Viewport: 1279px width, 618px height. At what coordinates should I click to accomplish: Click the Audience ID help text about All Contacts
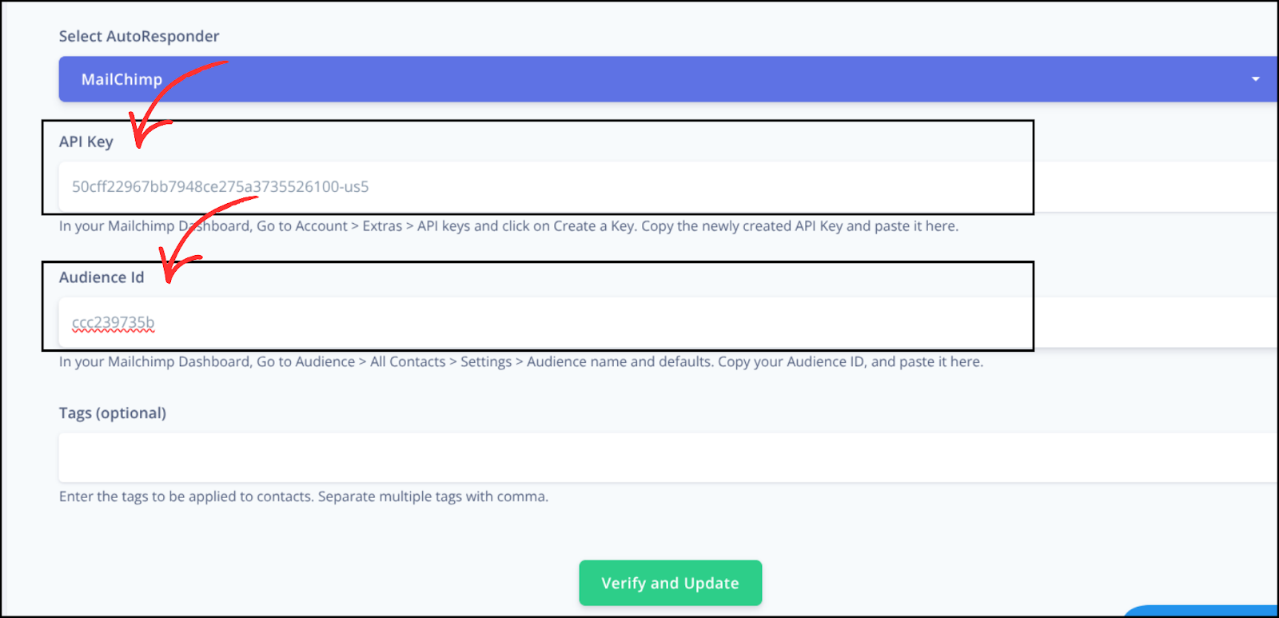click(x=521, y=362)
